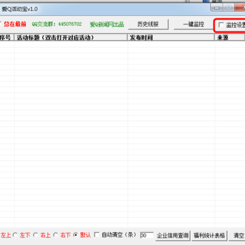Image resolution: width=245 pixels, height=245 pixels.
Task: Click the 来源 column header
Action: click(x=230, y=37)
